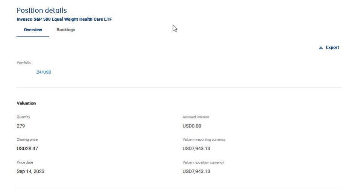Export the position details
Screen dimensions: 355x191
click(x=329, y=47)
